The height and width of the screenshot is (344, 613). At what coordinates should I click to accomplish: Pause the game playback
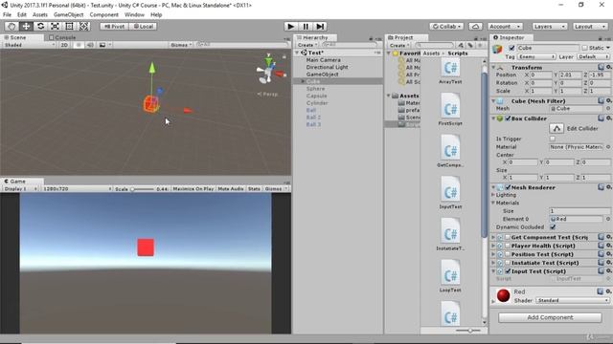(306, 26)
